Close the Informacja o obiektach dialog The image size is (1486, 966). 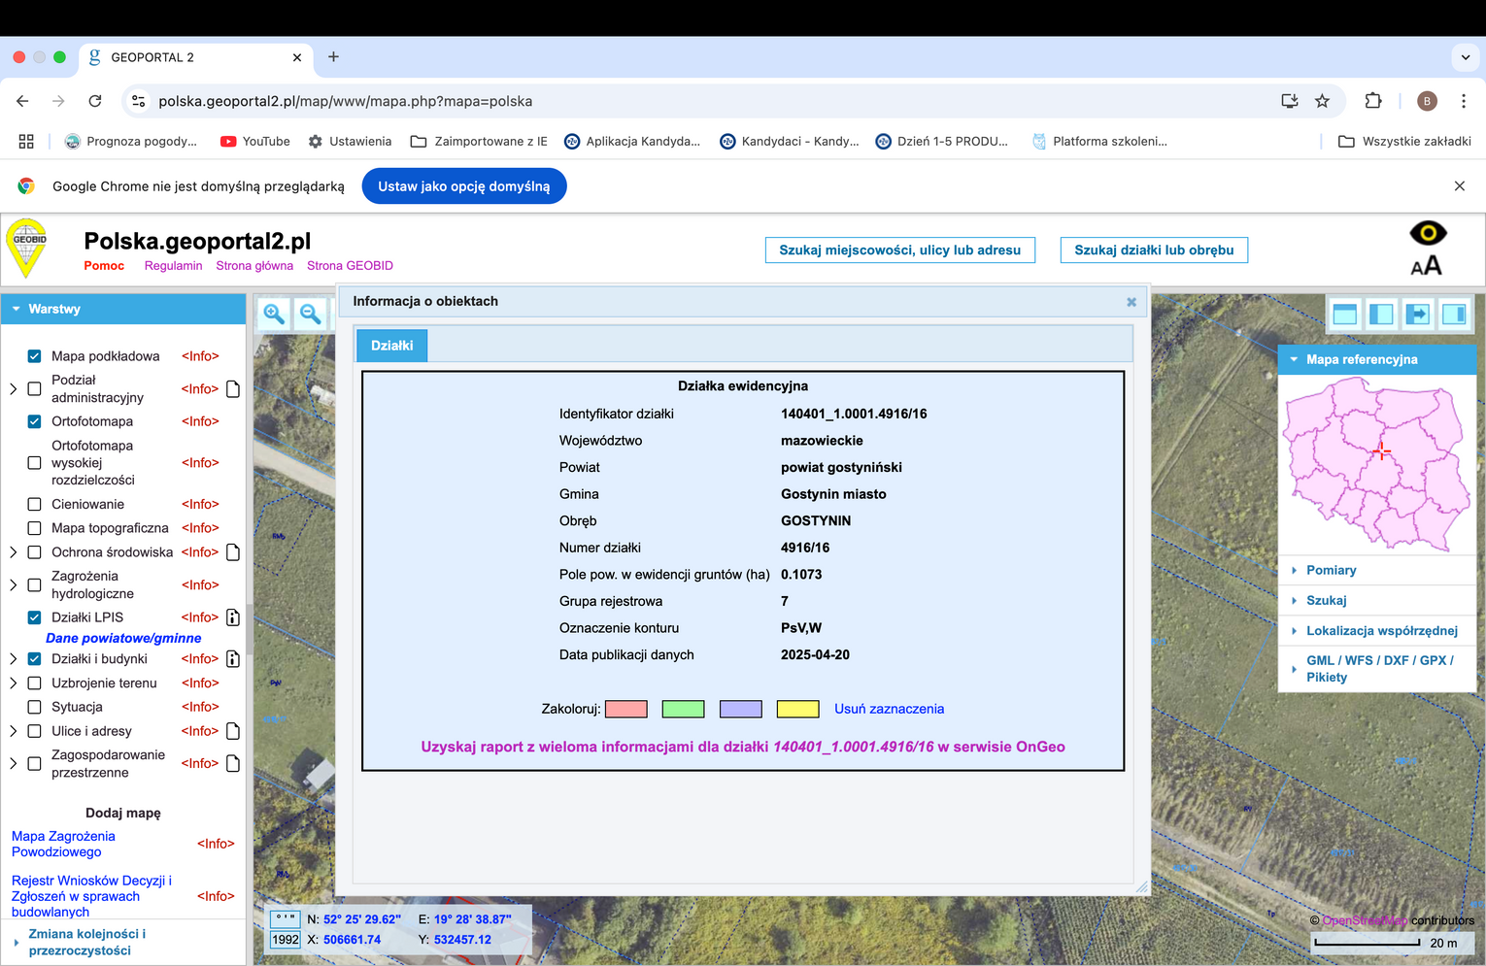point(1131,302)
